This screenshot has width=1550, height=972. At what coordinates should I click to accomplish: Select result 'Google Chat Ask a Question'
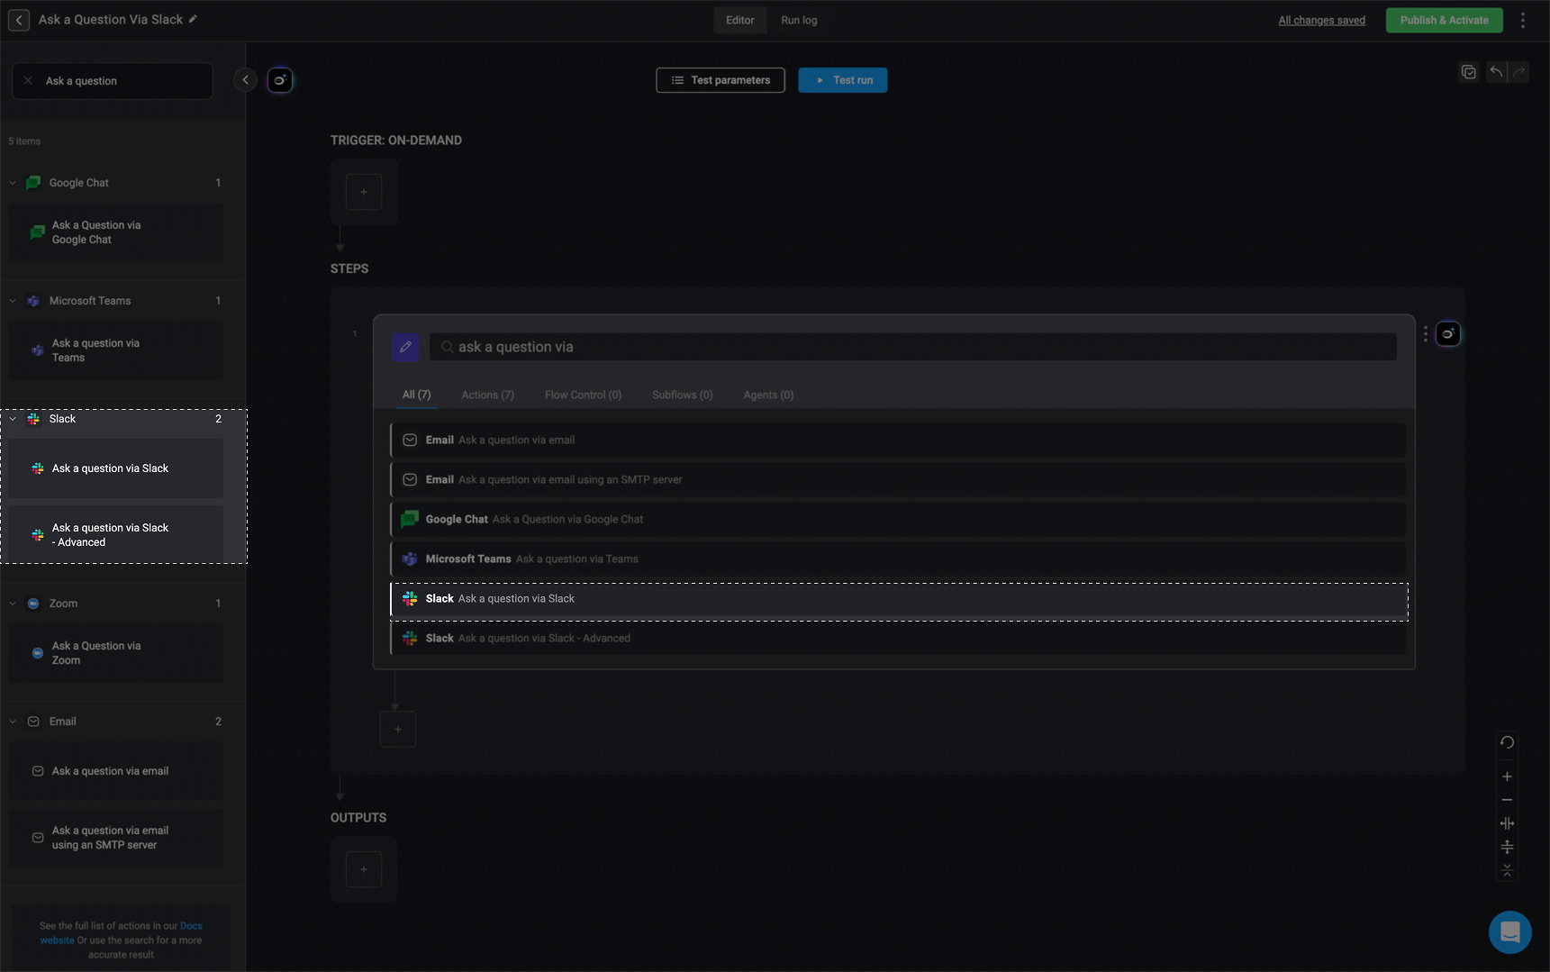[x=898, y=520]
